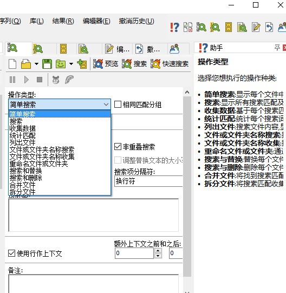
Task: Click the 快速搜索 quick search button
Action: tap(170, 64)
